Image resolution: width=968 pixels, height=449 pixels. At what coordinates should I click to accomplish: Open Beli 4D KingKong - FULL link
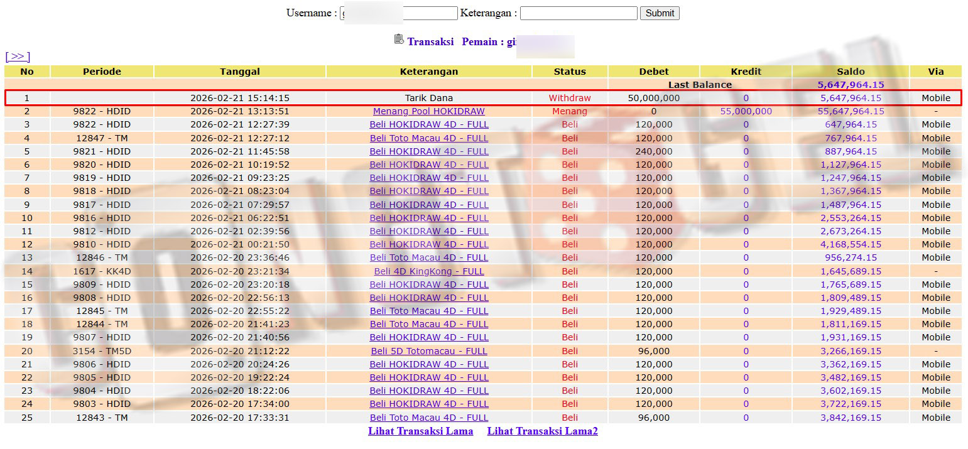[428, 271]
